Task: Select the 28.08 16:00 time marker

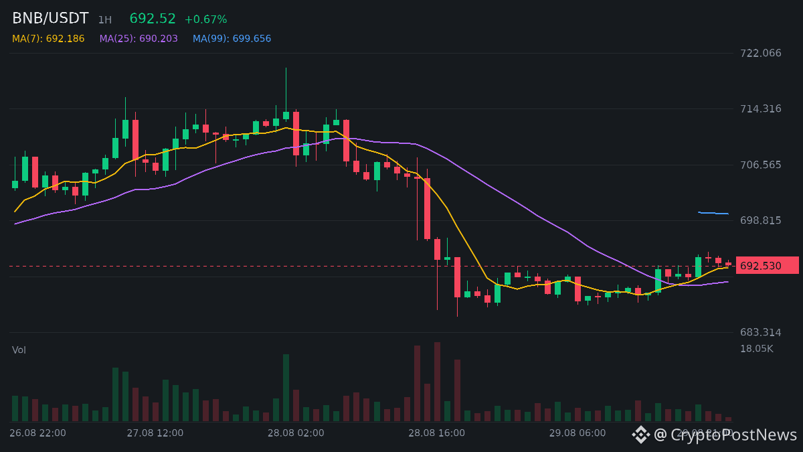Action: pos(436,433)
